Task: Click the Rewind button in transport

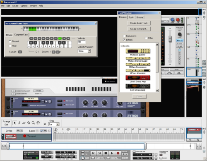Action: [94, 153]
